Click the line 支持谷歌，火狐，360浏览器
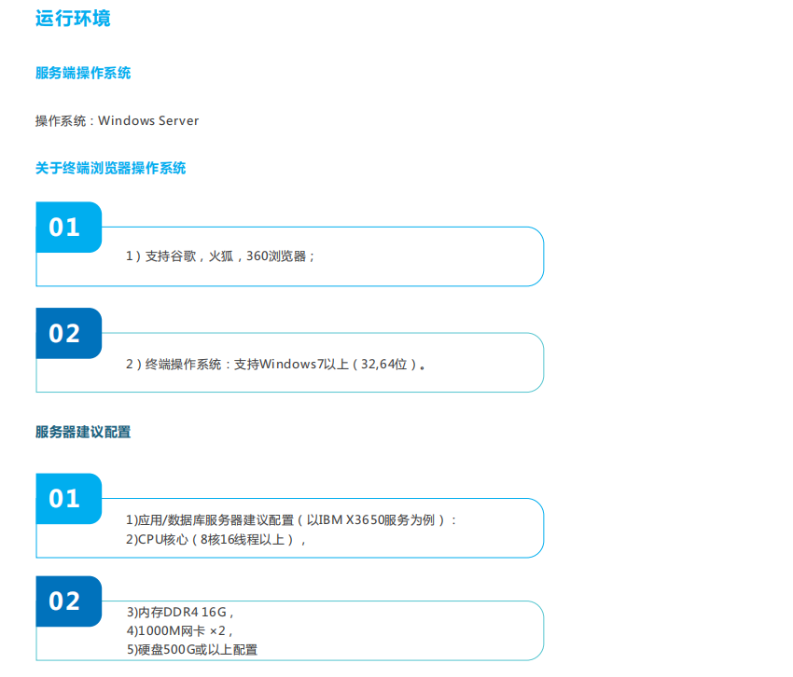This screenshot has width=793, height=677. click(220, 256)
